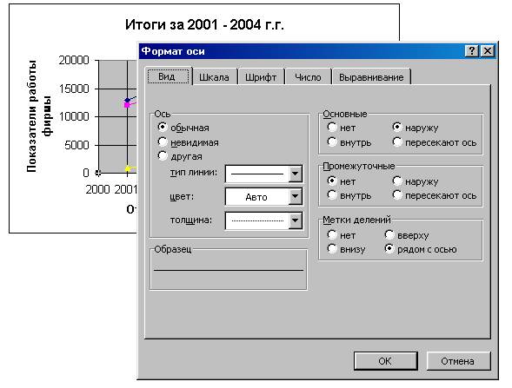Click the 2000 horizontal axis label
Viewport: 512px width, 388px height.
(x=97, y=189)
